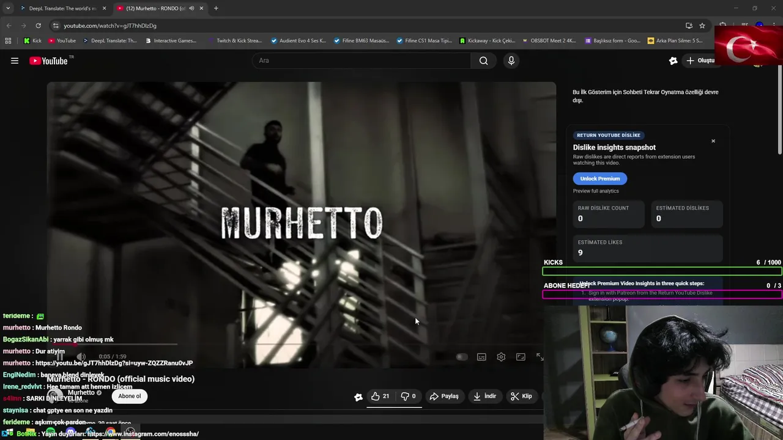Share the video with Paylaş
The height and width of the screenshot is (440, 783).
click(444, 396)
